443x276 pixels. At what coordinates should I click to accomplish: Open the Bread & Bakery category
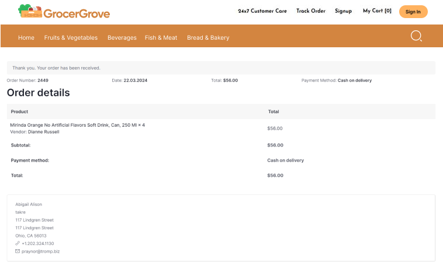[208, 37]
